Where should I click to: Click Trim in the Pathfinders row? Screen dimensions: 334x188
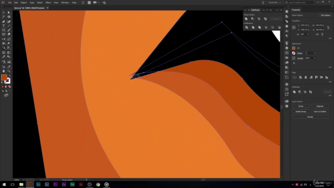point(253,27)
